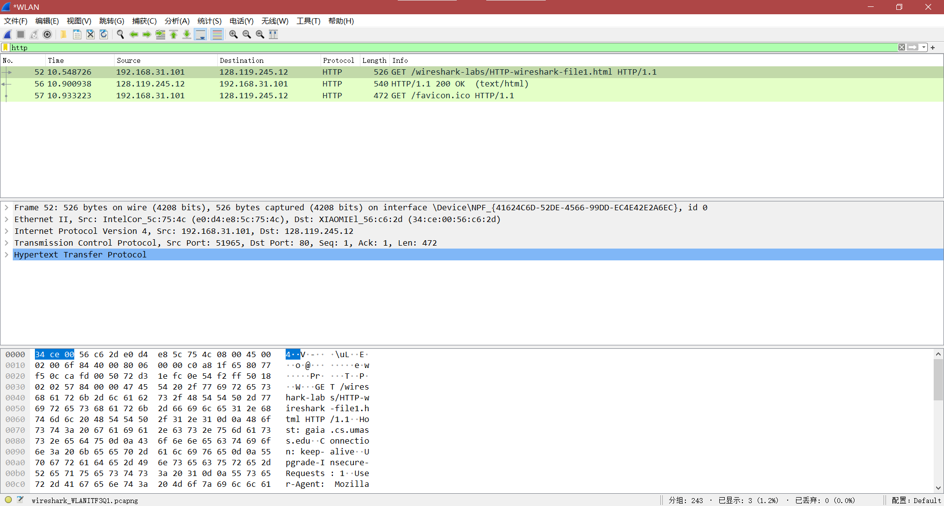Image resolution: width=944 pixels, height=506 pixels.
Task: Click the 配置: Default profile label
Action: [916, 500]
